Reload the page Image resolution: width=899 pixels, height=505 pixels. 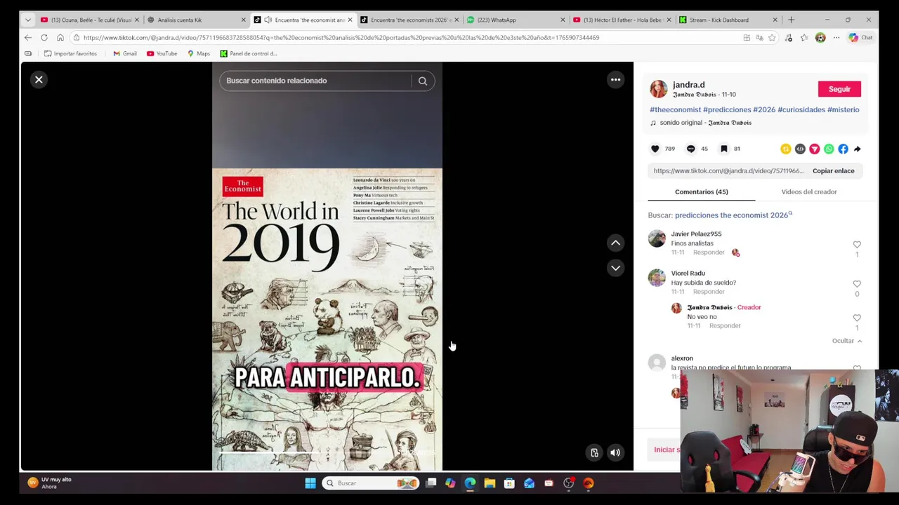[44, 38]
